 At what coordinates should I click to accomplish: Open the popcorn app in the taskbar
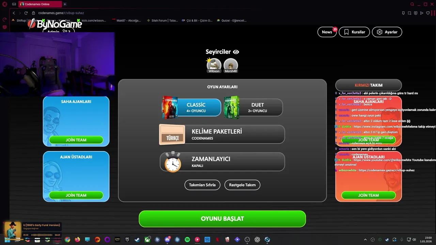227,240
